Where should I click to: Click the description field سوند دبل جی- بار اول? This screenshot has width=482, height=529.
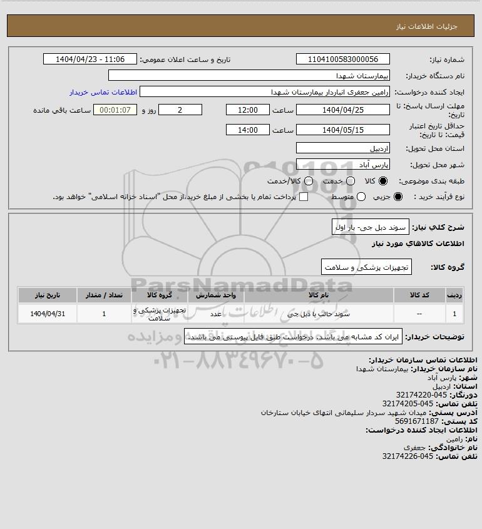pos(371,227)
